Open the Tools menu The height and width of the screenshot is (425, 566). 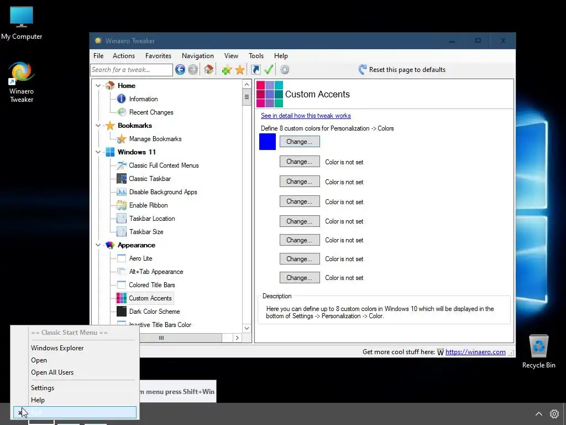pyautogui.click(x=256, y=56)
